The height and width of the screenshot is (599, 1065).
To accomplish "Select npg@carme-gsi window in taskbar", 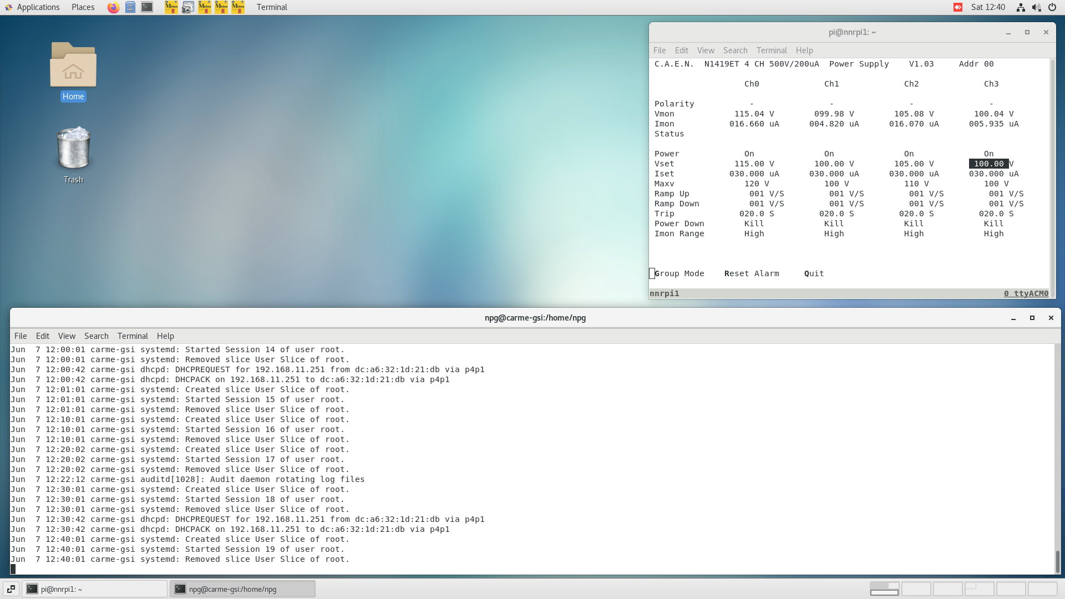I will 243,589.
